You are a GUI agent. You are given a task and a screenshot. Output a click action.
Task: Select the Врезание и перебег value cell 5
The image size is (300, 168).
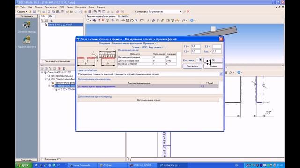171,64
